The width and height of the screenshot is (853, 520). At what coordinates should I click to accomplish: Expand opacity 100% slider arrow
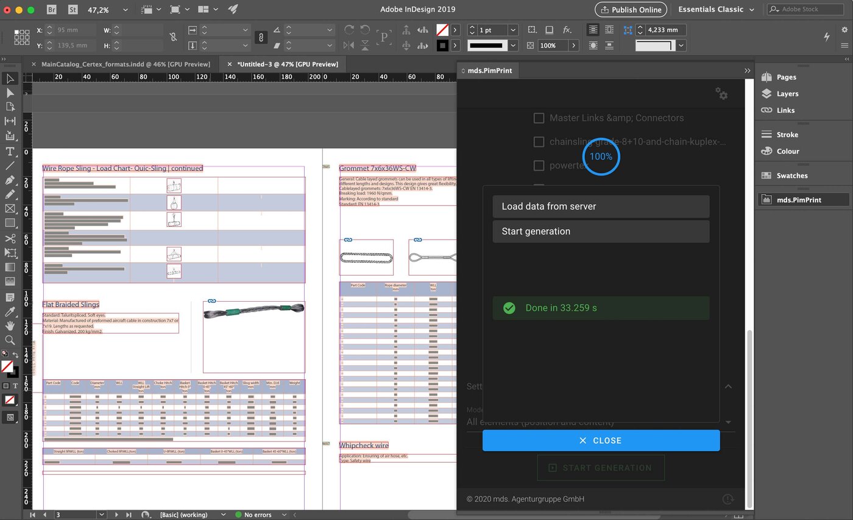click(x=573, y=46)
